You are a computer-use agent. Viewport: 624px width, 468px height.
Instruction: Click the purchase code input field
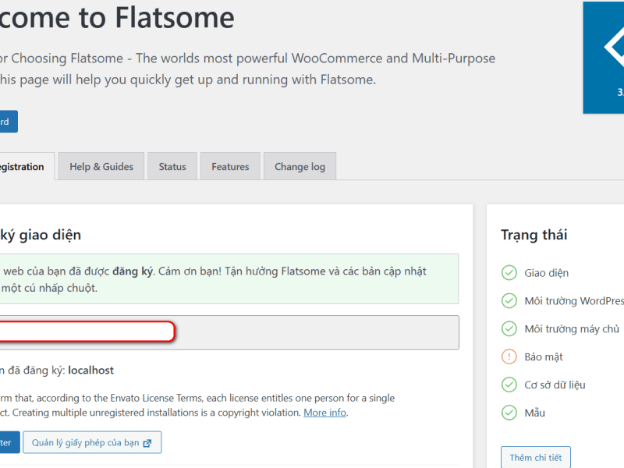(229, 333)
